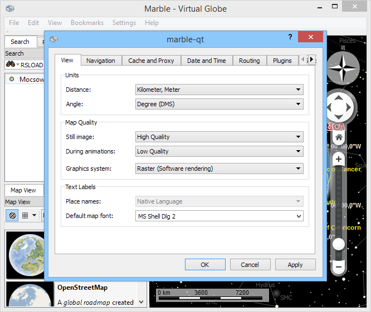Open the During animations quality dropdown
The height and width of the screenshot is (312, 371).
point(219,151)
